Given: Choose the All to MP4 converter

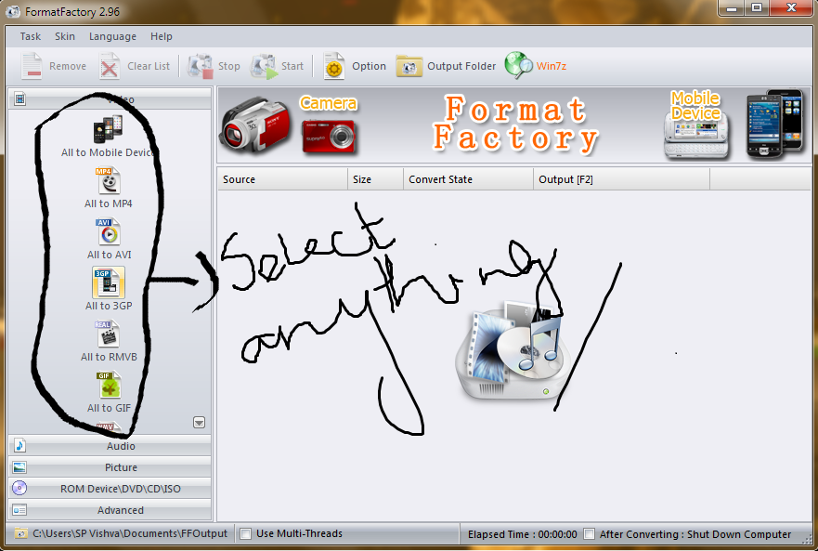Looking at the screenshot, I should click(x=109, y=186).
